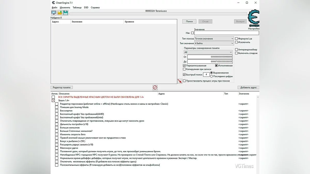Enable the Бессмертие script checkbox
Image resolution: width=310 pixels, height=174 pixels.
pyautogui.click(x=57, y=111)
